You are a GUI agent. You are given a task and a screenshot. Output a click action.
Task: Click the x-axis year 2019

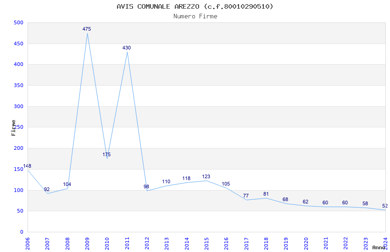[286, 243]
